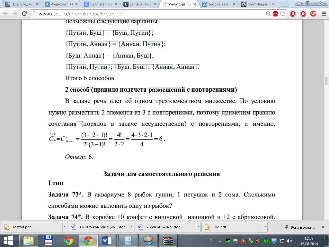
Task: Click the RU language indicator
Action: point(211,240)
